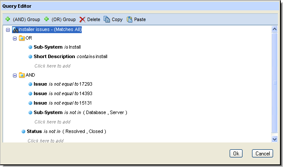Select the OR group folder icon

22,38
